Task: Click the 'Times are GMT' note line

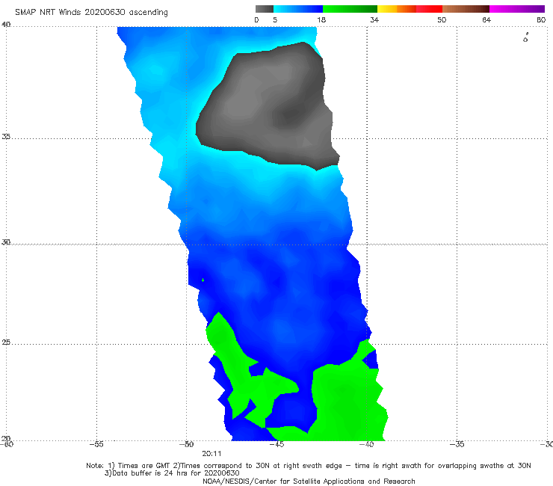Action: coord(308,466)
